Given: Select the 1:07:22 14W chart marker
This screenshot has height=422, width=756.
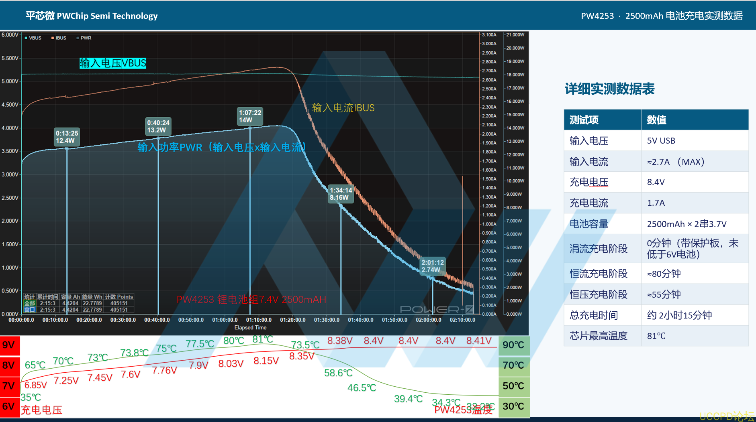Looking at the screenshot, I should click(250, 116).
